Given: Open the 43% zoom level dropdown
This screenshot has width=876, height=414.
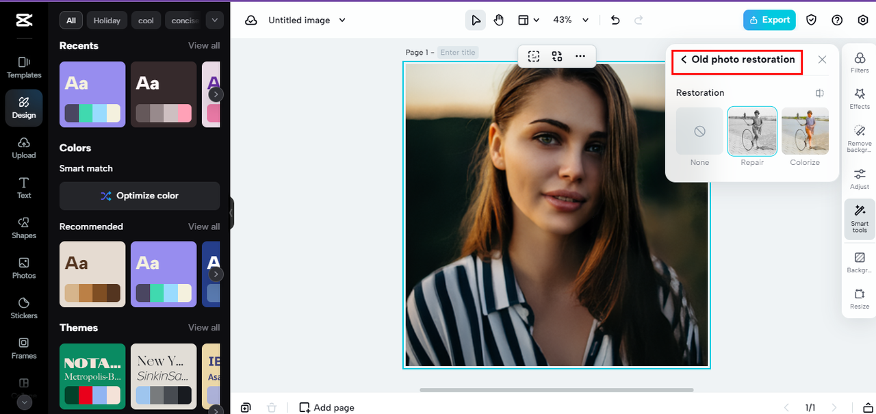Looking at the screenshot, I should pyautogui.click(x=571, y=20).
